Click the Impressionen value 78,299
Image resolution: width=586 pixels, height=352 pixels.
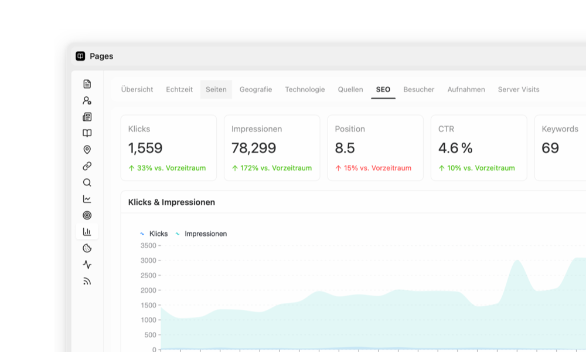point(254,148)
